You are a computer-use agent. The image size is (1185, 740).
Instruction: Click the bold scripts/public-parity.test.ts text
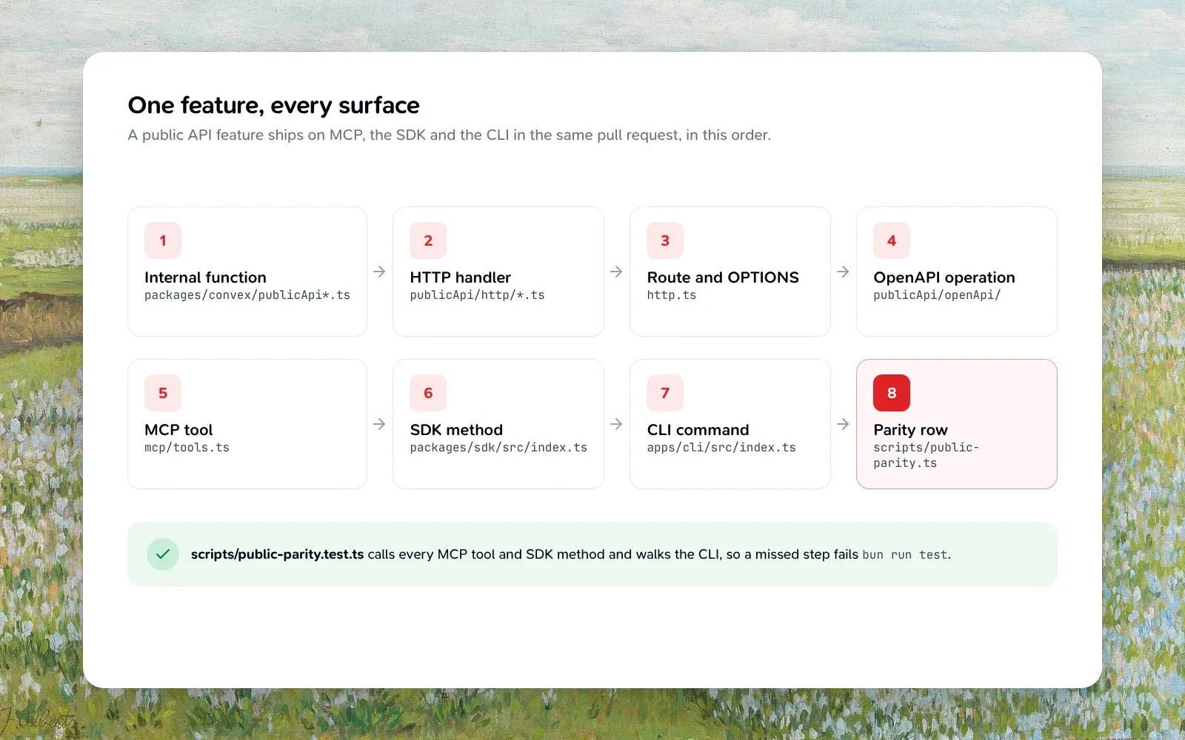point(277,554)
